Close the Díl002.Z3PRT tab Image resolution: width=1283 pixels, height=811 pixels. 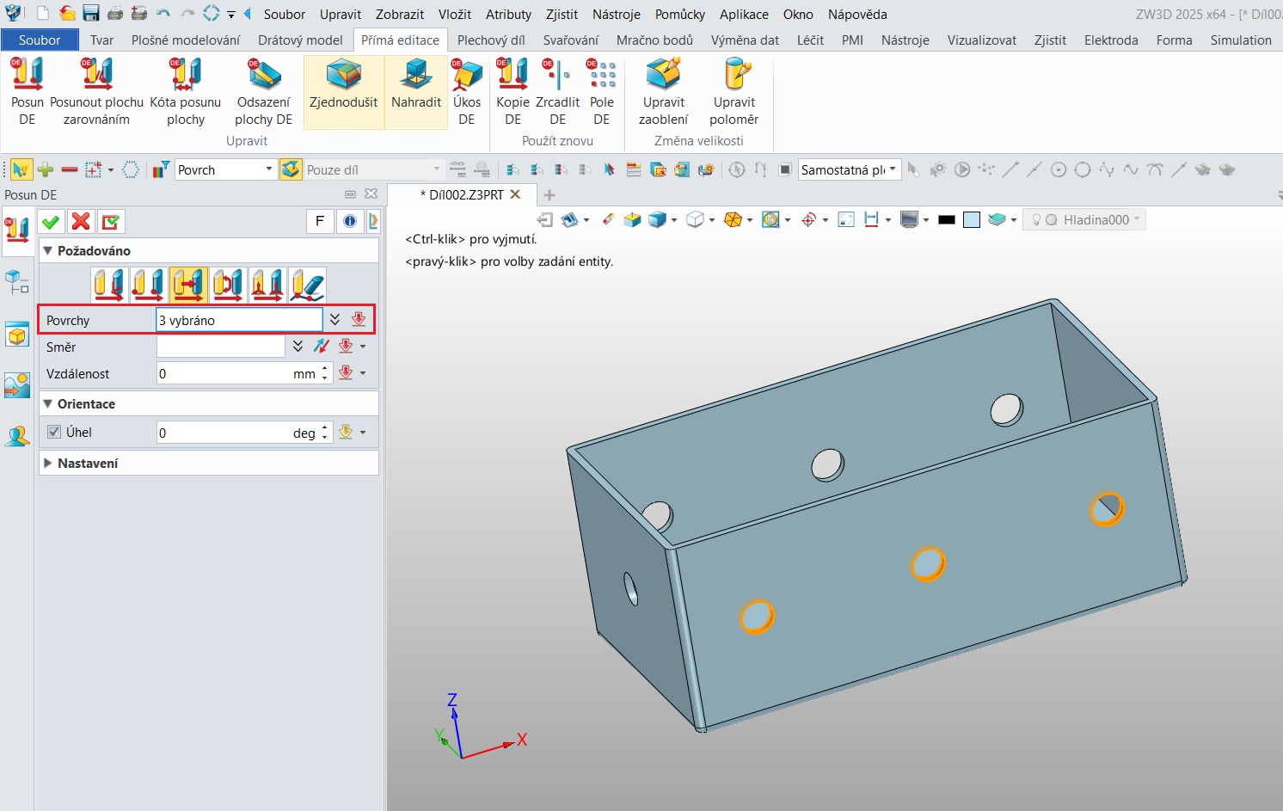click(x=516, y=194)
